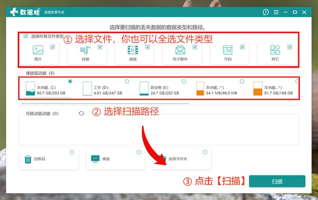
Task: Click the 扫描 scan button
Action: click(x=277, y=181)
